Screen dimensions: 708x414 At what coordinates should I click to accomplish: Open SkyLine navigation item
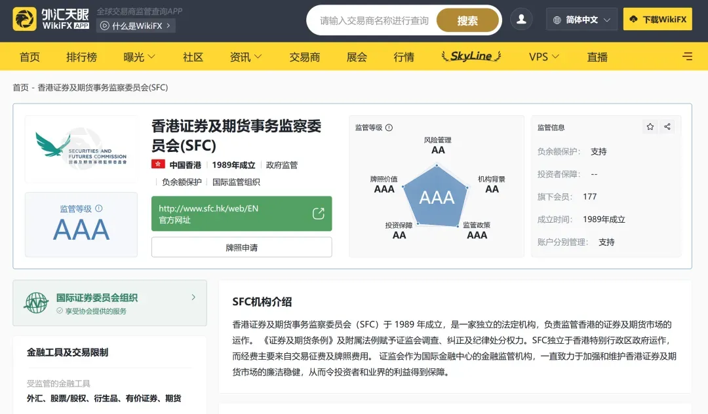coord(471,56)
